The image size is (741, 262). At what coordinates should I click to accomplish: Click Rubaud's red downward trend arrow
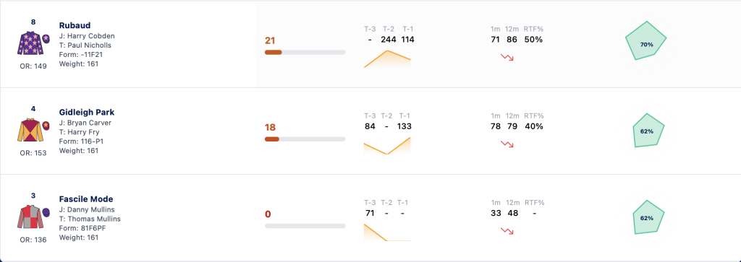[x=507, y=58]
